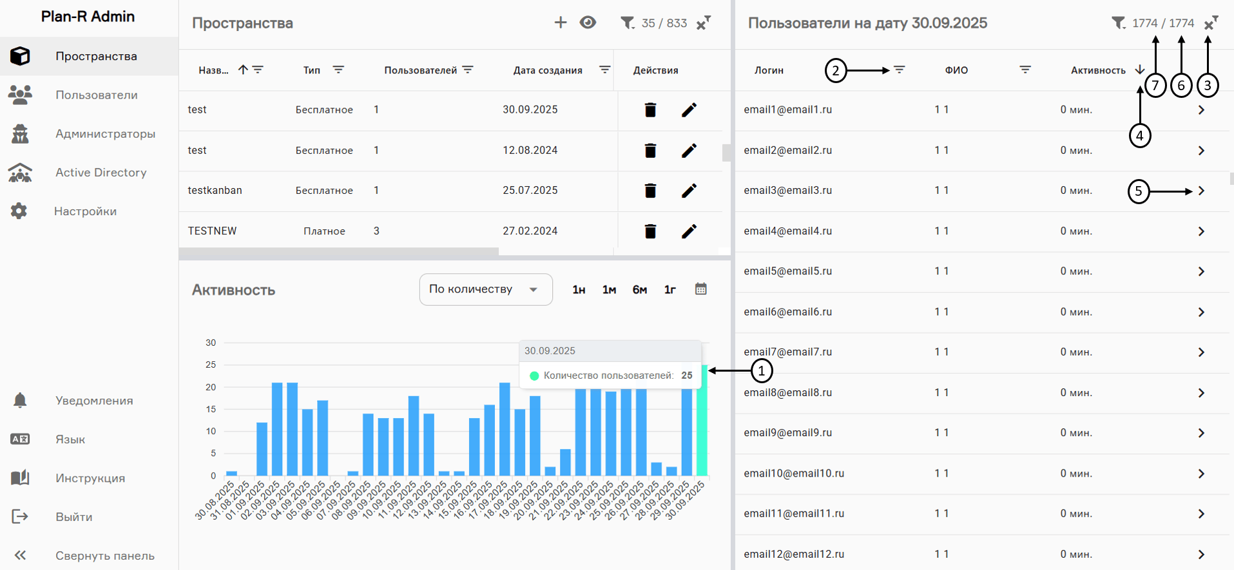Expand the email8@email8.ru user row
This screenshot has height=570, width=1234.
point(1201,393)
